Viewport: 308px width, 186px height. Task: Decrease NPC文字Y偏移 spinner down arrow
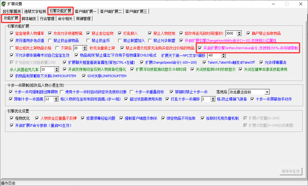[223, 57]
